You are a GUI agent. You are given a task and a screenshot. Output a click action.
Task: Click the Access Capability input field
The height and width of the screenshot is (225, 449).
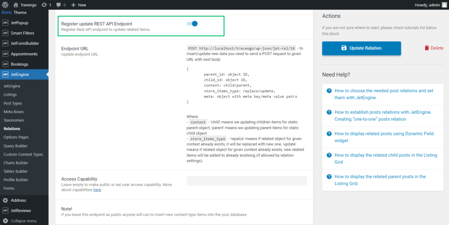coord(246,181)
